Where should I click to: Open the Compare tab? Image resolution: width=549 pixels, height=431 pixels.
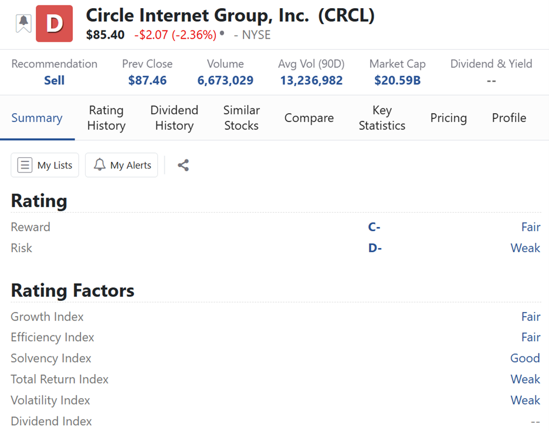point(309,118)
